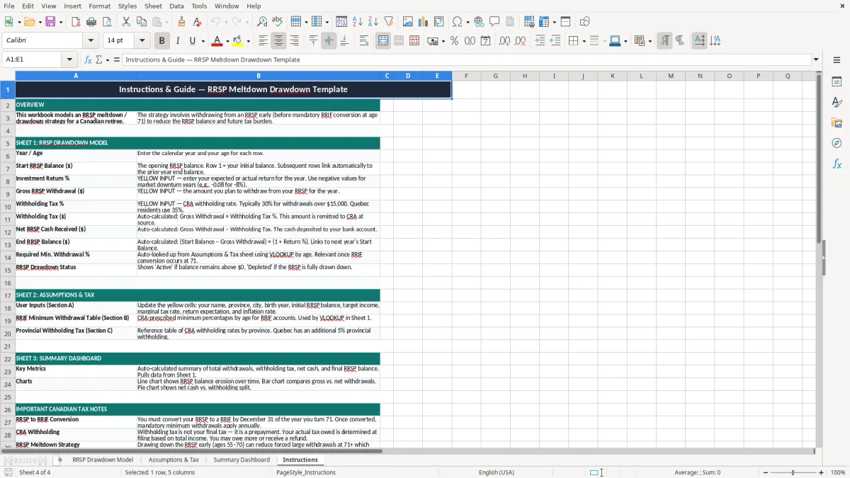850x478 pixels.
Task: Toggle Left-To-Right text direction
Action: 664,41
